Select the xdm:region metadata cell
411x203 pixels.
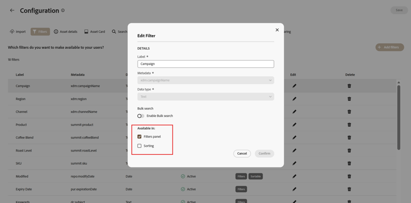click(x=78, y=99)
